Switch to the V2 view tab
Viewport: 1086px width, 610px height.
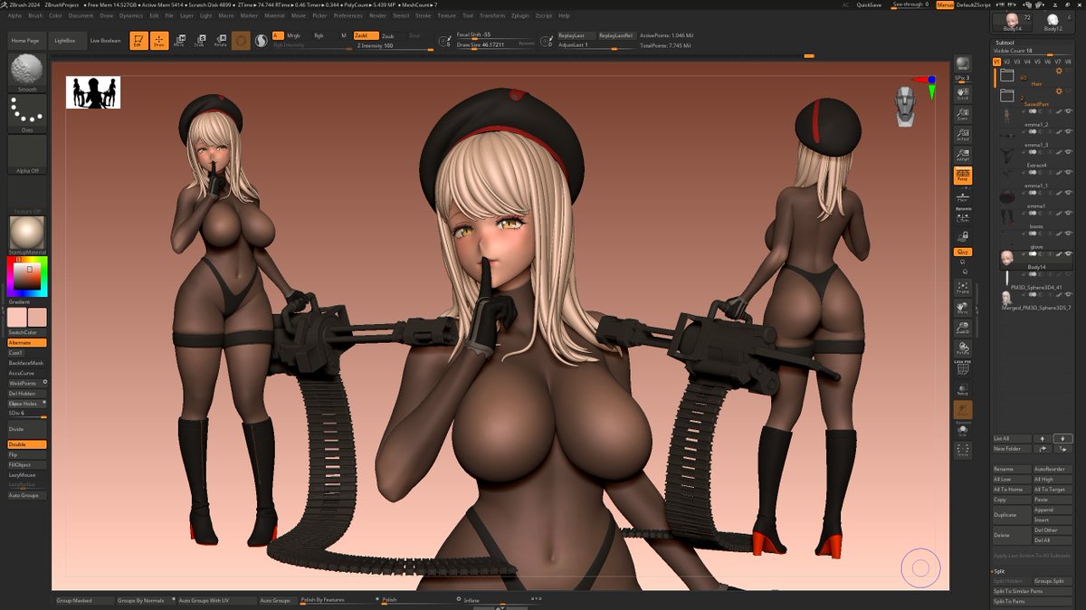(1006, 61)
